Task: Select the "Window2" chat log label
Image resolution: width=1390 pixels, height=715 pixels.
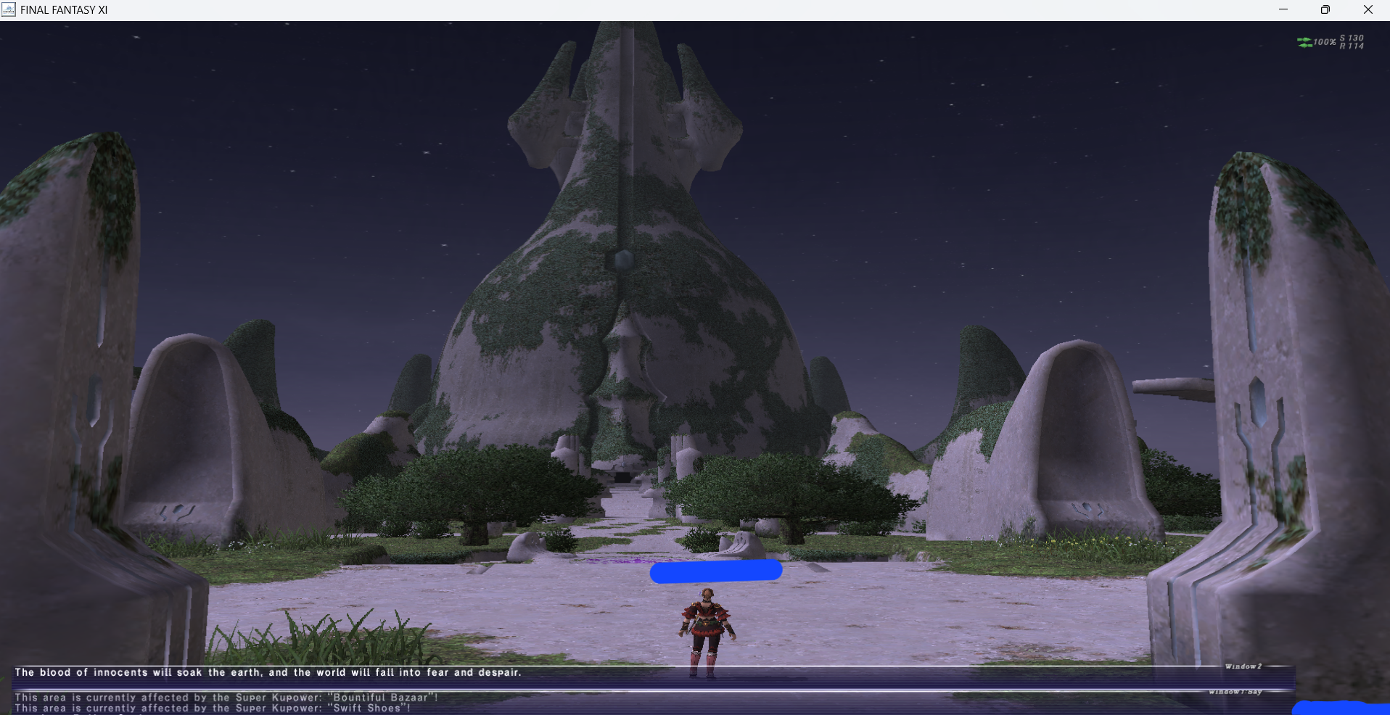Action: [x=1243, y=666]
